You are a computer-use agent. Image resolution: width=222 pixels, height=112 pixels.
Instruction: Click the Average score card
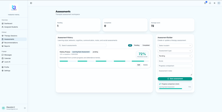tap(172, 25)
